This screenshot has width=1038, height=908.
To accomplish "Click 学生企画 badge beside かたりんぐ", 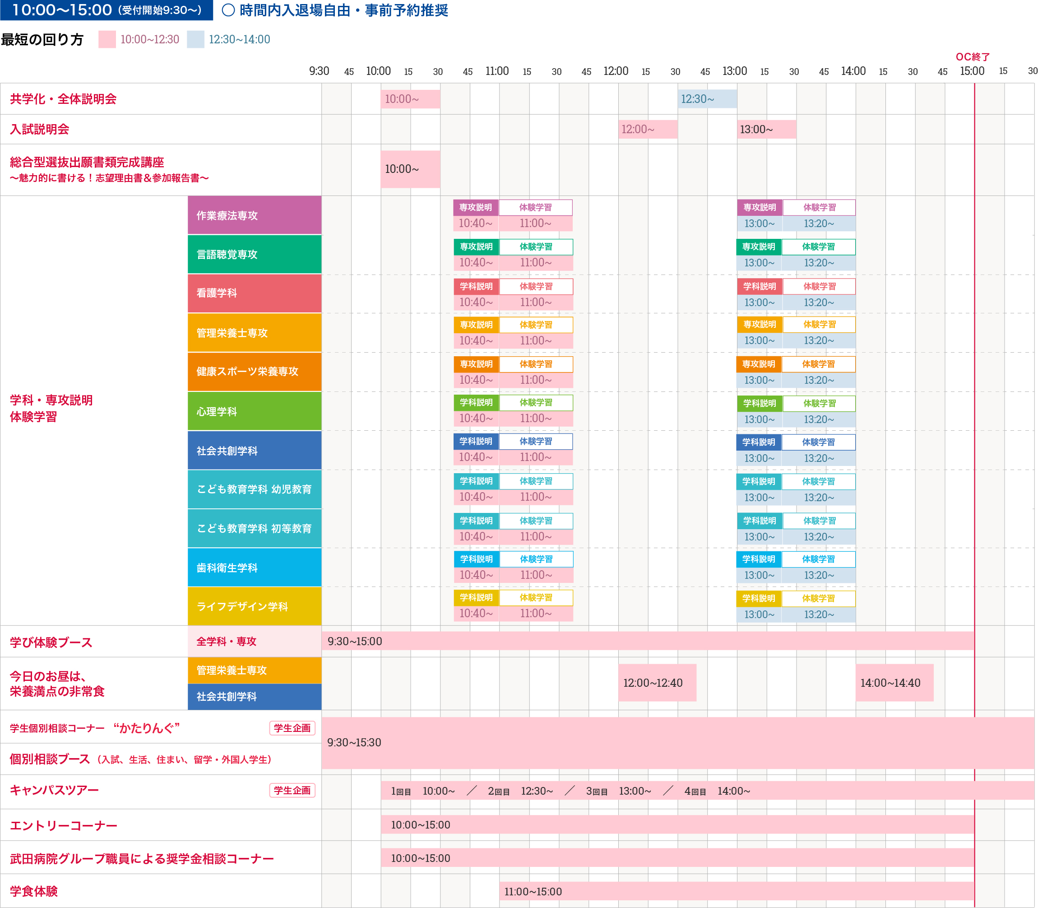I will [292, 728].
